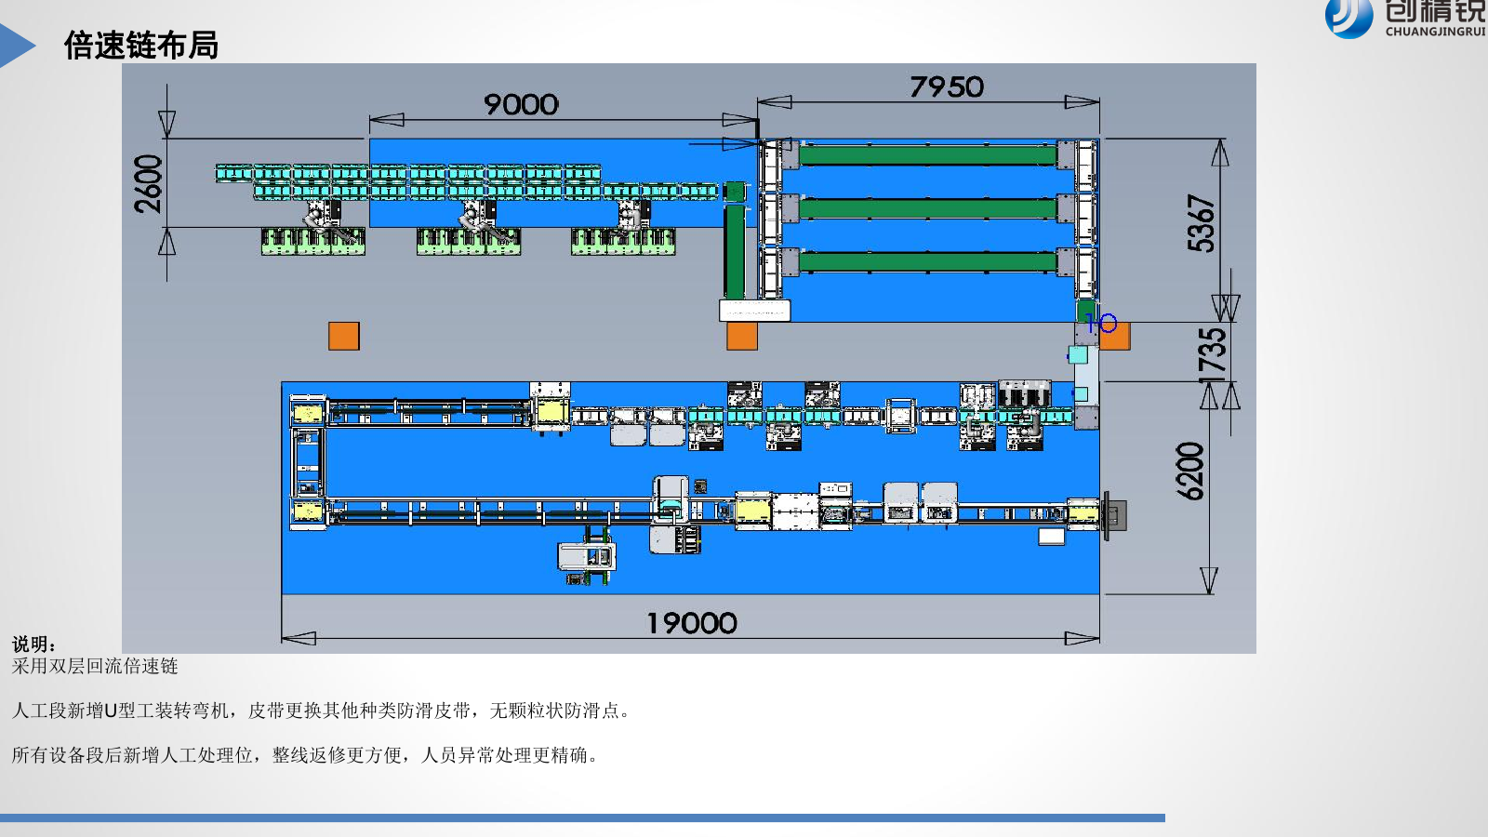The image size is (1488, 837).
Task: Click the middle green conveyor belt
Action: [x=928, y=208]
